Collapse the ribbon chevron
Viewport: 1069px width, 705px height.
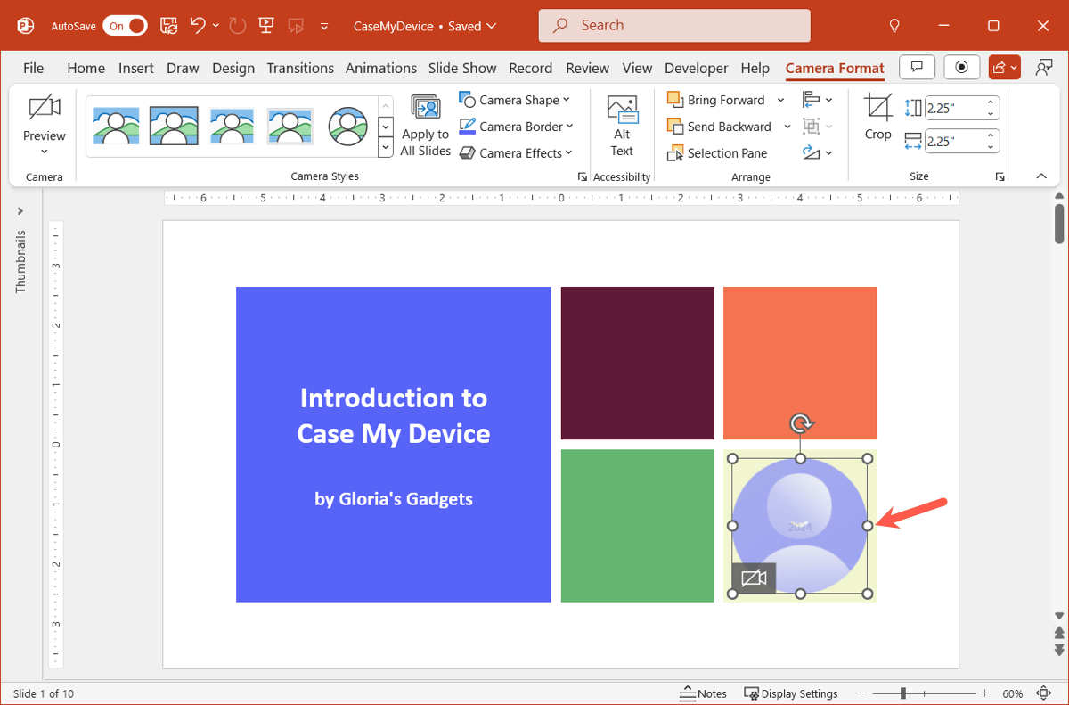(x=1041, y=176)
